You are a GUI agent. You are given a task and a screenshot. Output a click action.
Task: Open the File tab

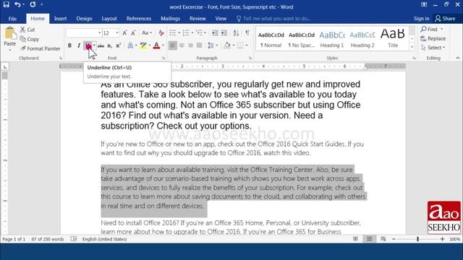(12, 19)
